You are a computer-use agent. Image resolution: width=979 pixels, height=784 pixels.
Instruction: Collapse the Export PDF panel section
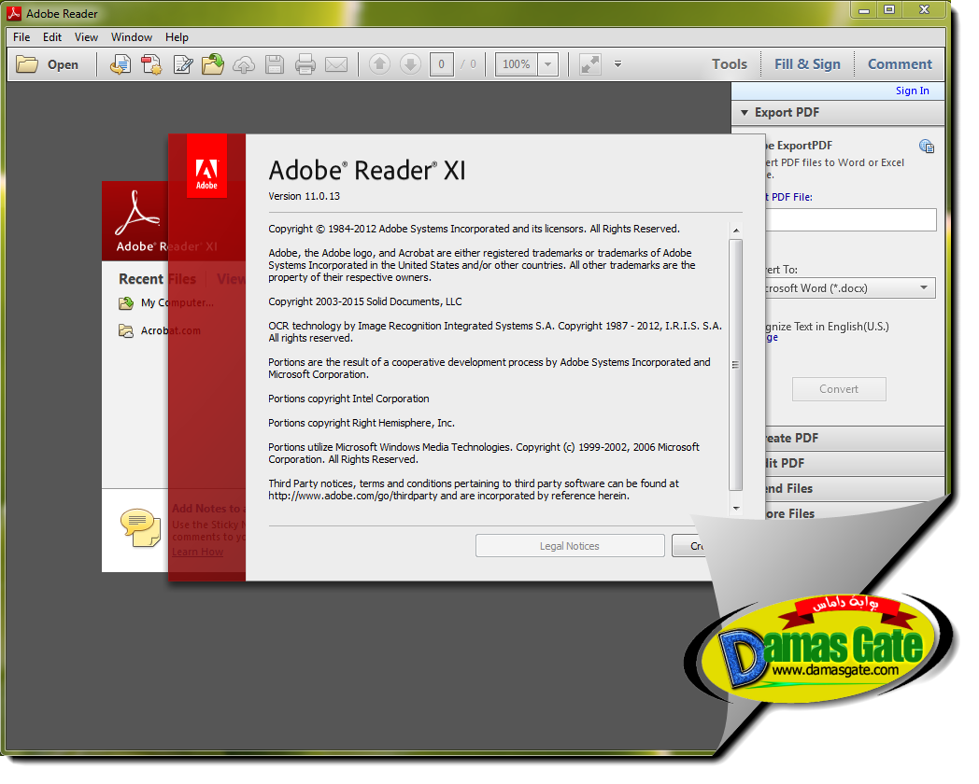tap(745, 113)
